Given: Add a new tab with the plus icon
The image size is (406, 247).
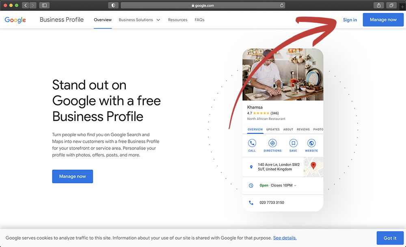Looking at the screenshot, I should [x=402, y=7].
